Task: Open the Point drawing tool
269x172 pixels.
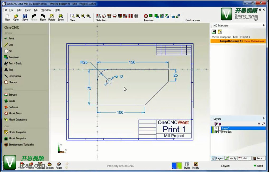Action: click(9, 39)
